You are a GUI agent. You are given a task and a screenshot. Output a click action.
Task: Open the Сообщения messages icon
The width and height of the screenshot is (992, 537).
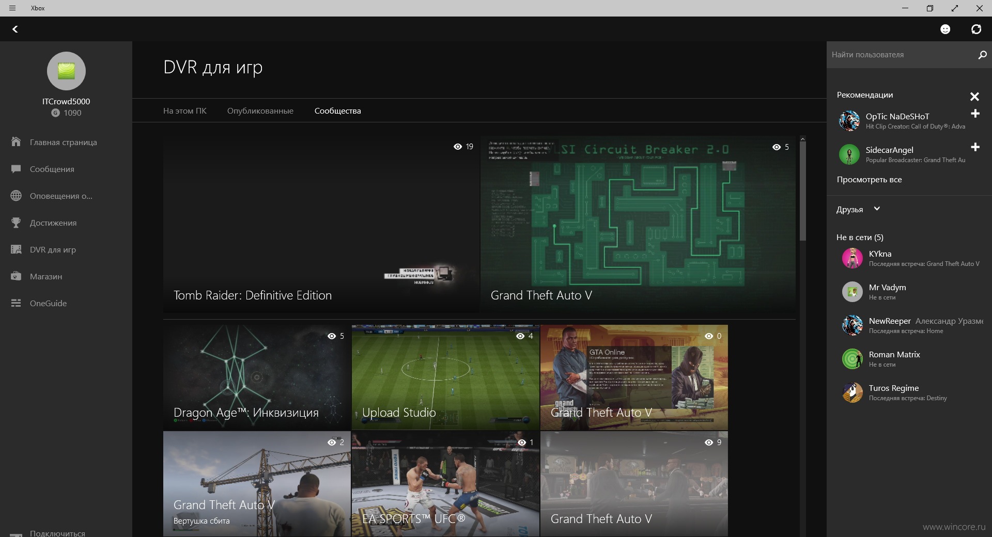pyautogui.click(x=16, y=169)
